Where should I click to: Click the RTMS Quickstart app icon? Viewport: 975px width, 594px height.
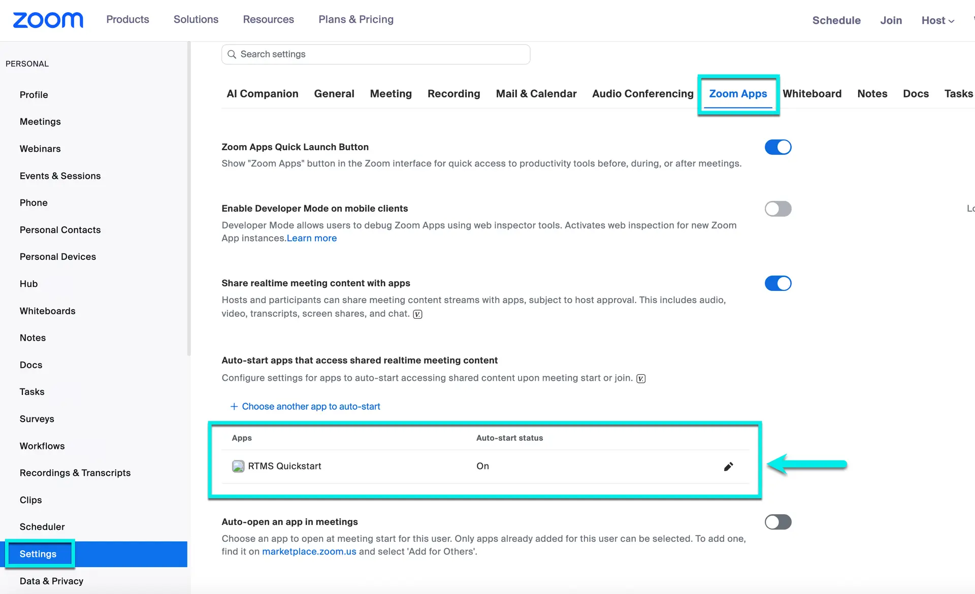click(238, 466)
